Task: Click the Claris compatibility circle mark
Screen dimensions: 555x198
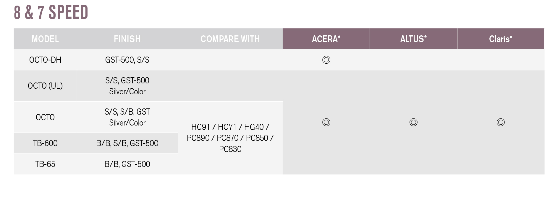Action: point(501,122)
